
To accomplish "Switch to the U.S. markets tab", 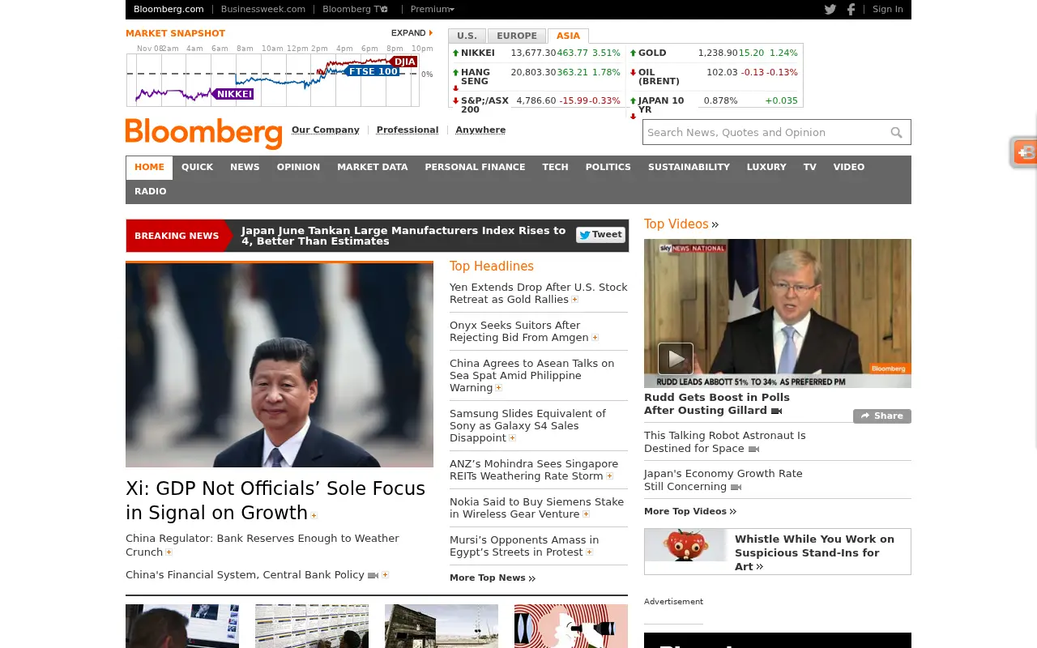I will pyautogui.click(x=467, y=36).
